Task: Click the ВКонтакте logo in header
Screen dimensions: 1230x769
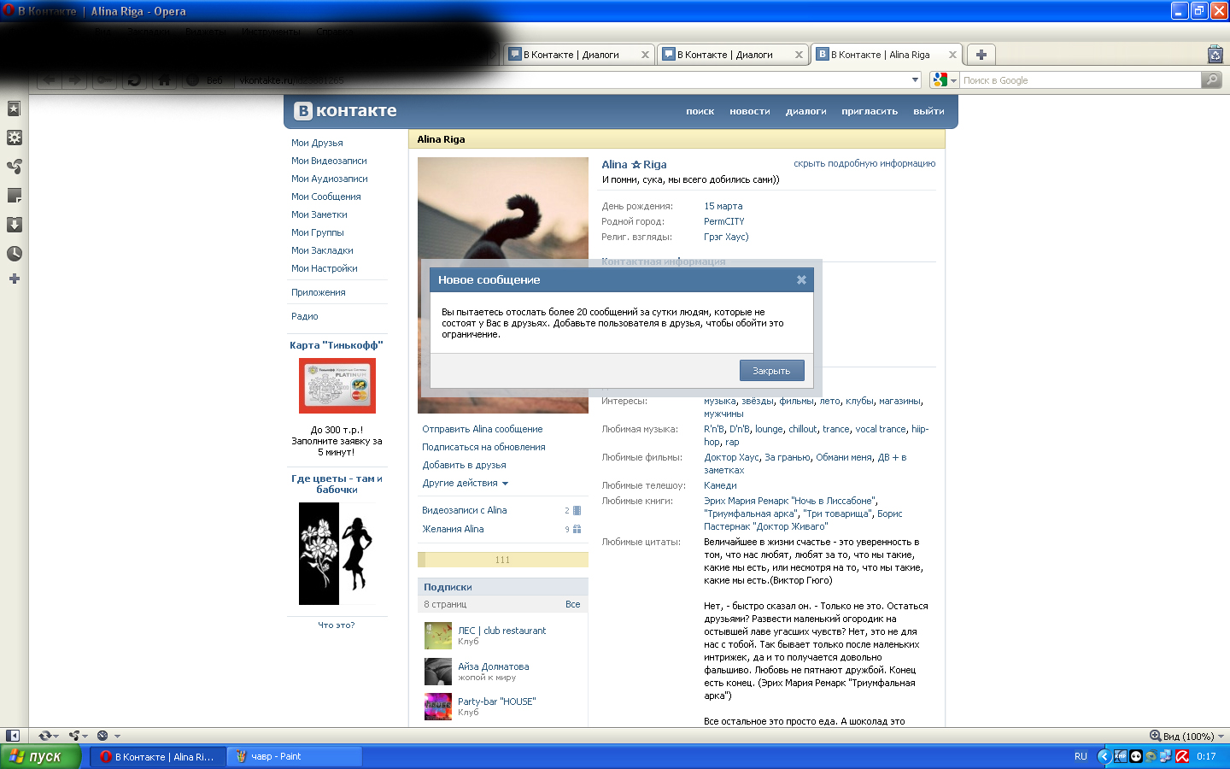Action: point(345,111)
